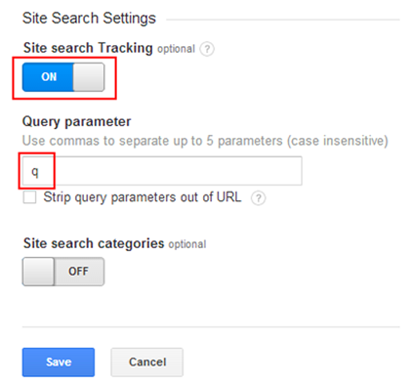Click the comma-separated parameters hint text

[205, 141]
